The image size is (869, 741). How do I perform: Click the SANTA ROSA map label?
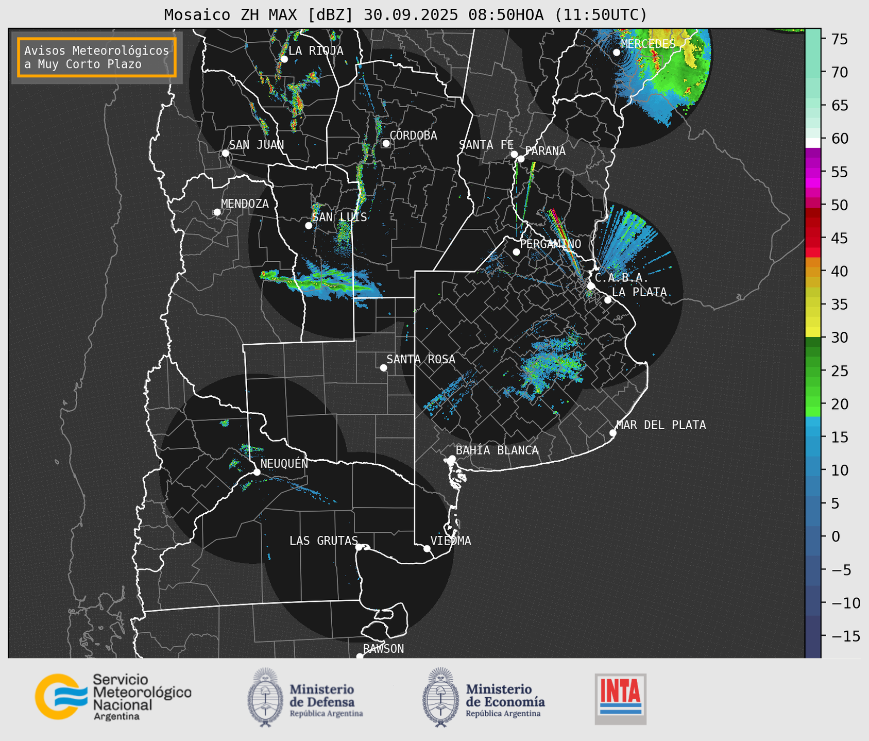coord(421,359)
